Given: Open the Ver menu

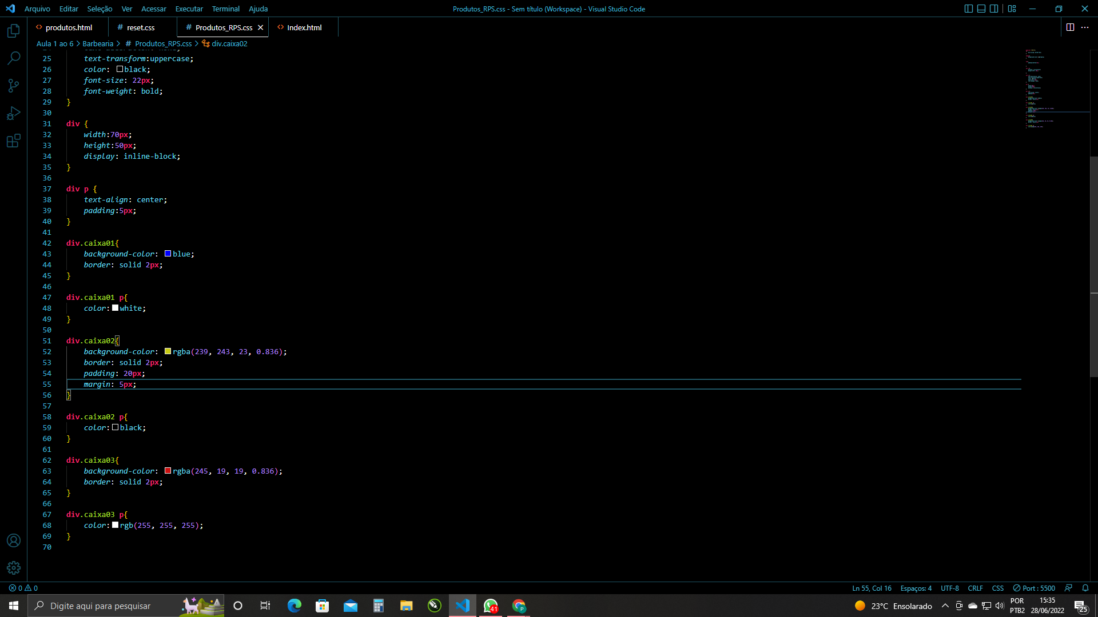Looking at the screenshot, I should coord(127,9).
